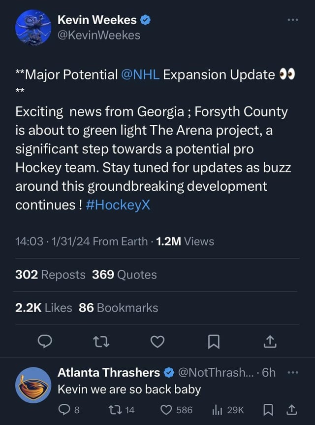Bookmark Kevin Weekes' post
Image resolution: width=315 pixels, height=425 pixels.
pyautogui.click(x=214, y=342)
